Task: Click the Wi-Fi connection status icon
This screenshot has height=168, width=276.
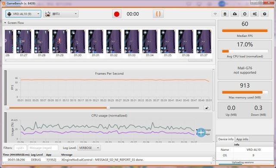Action: pyautogui.click(x=215, y=14)
